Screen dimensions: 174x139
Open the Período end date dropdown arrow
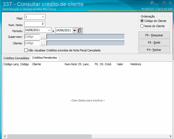pos(74,31)
